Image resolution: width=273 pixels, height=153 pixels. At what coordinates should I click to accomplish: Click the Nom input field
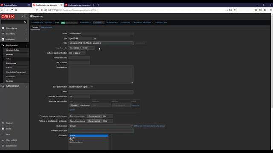[101, 34]
